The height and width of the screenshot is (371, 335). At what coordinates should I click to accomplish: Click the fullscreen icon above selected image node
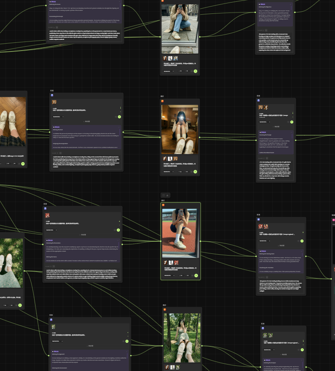[163, 195]
